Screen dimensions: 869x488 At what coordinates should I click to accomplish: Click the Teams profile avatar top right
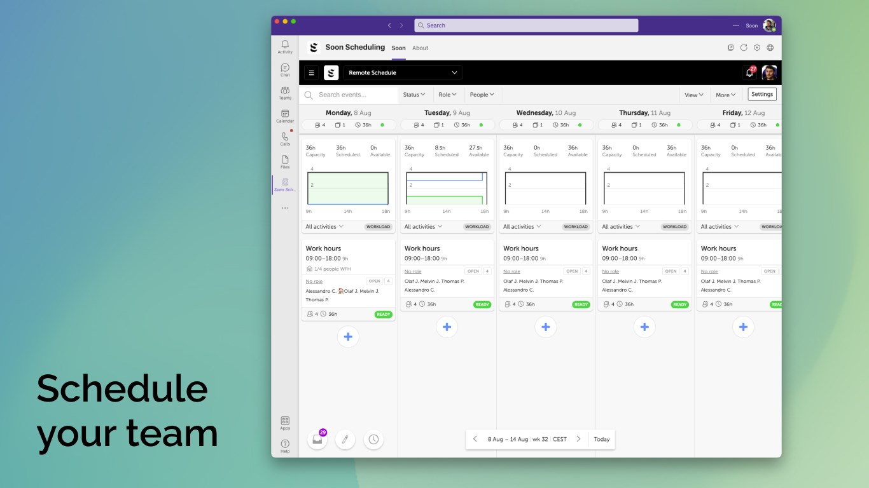point(769,25)
